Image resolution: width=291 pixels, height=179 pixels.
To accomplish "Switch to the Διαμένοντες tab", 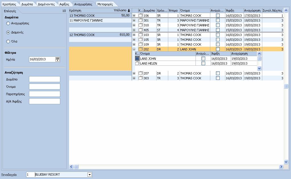I will (x=46, y=4).
